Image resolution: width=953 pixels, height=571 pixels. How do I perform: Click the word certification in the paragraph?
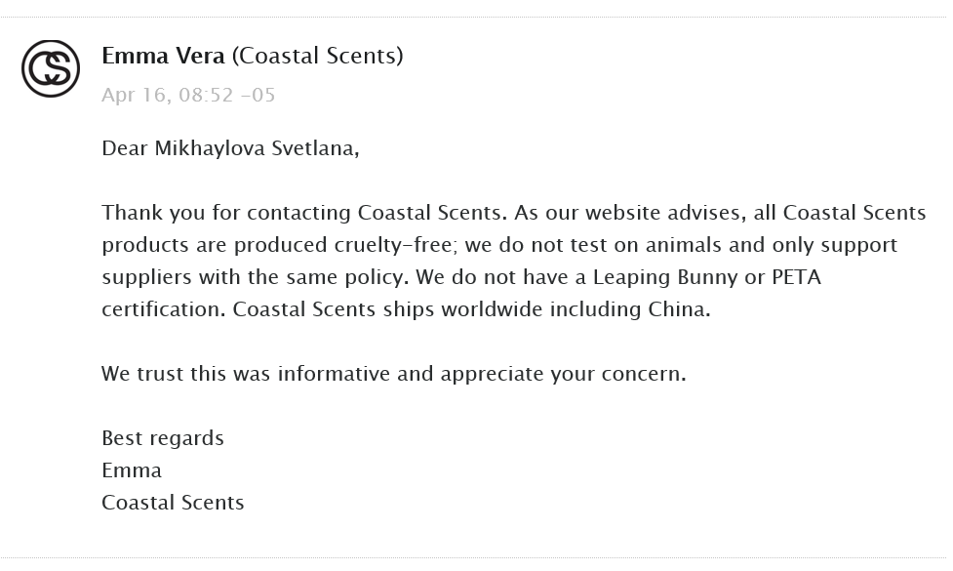point(164,309)
